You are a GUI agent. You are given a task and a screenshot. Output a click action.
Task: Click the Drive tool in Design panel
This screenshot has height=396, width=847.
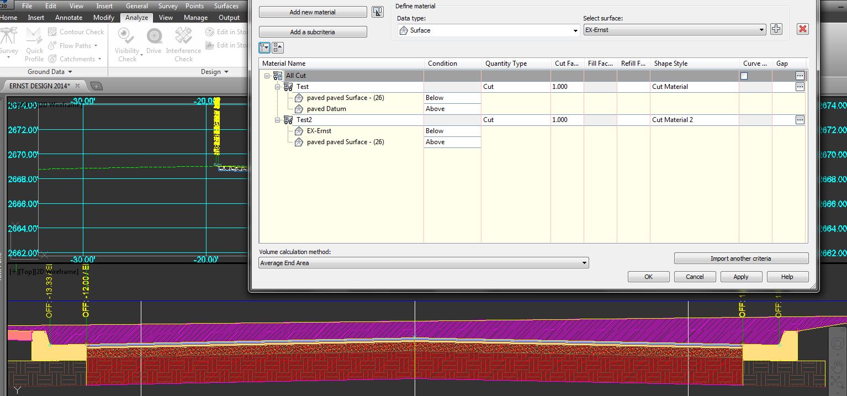tap(153, 41)
